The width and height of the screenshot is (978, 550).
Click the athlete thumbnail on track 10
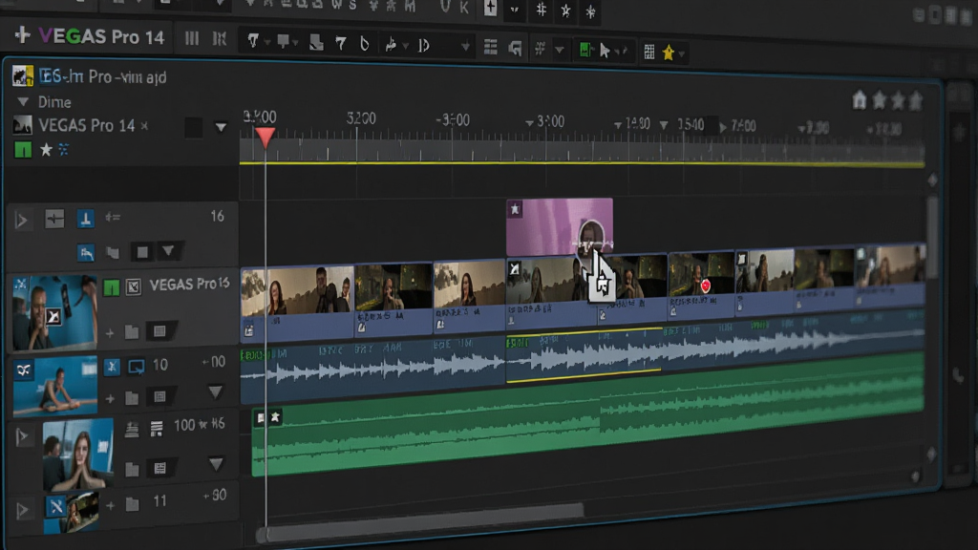click(x=54, y=386)
